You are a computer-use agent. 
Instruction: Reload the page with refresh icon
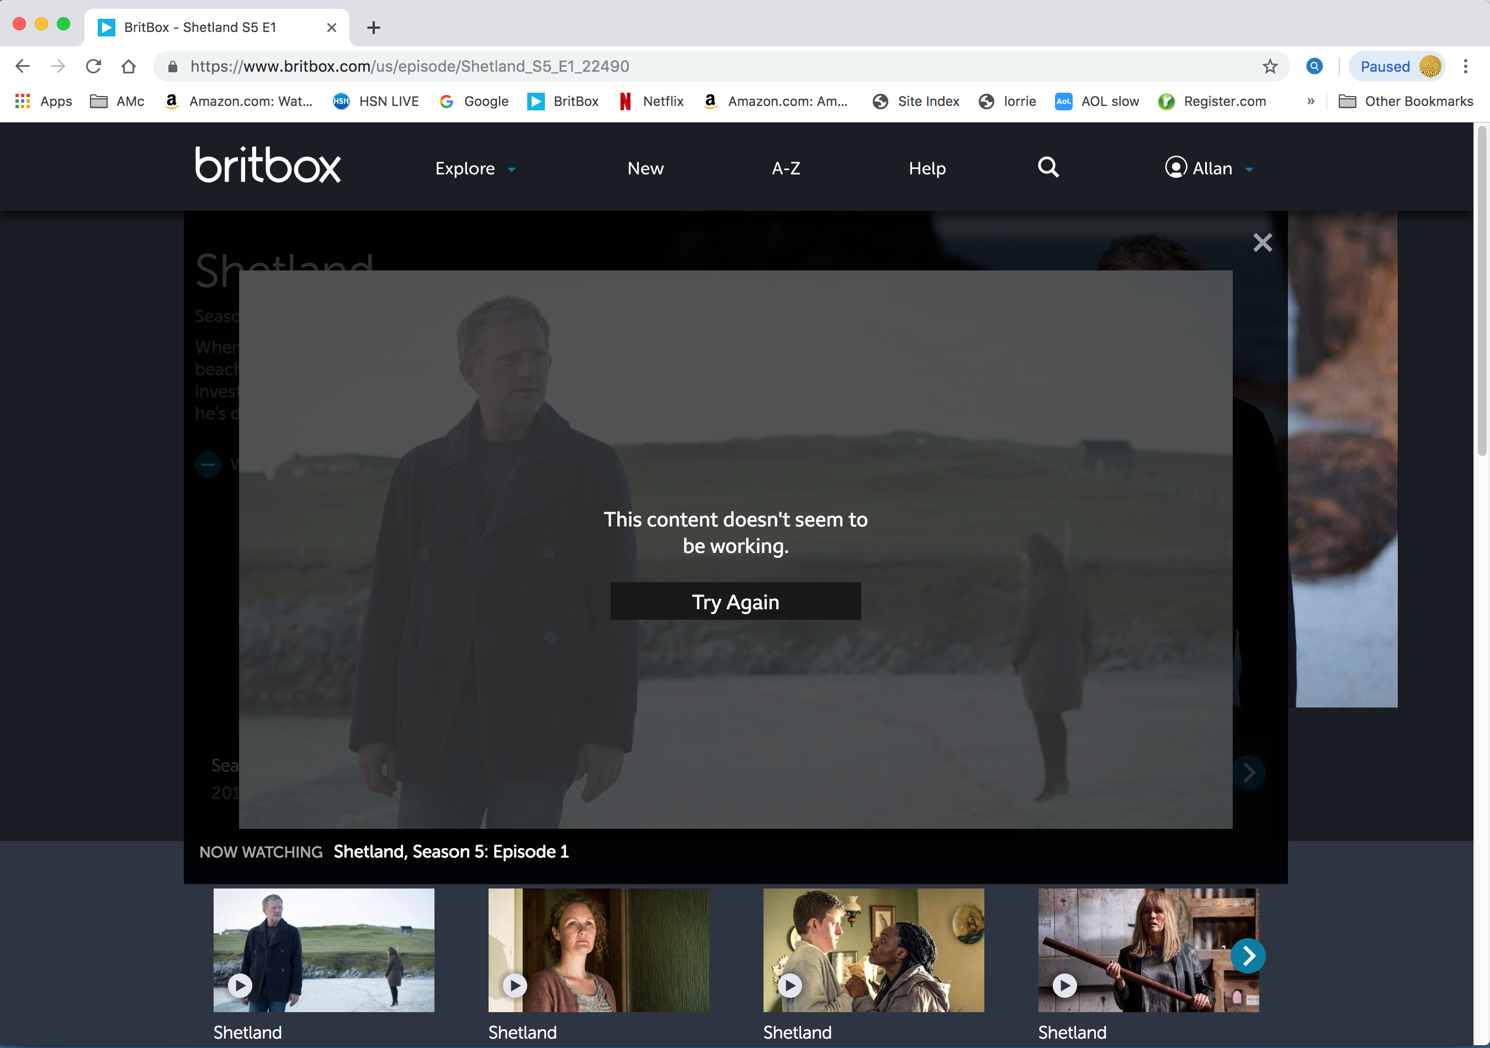[x=93, y=66]
